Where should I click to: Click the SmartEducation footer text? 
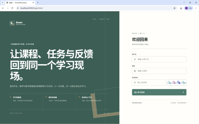point(137,103)
